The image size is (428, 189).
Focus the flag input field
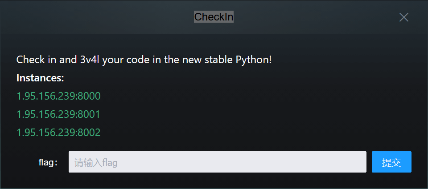217,162
